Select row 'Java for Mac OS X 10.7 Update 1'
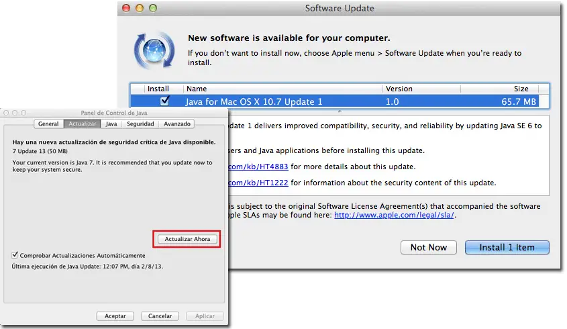The width and height of the screenshot is (567, 329). click(x=334, y=101)
